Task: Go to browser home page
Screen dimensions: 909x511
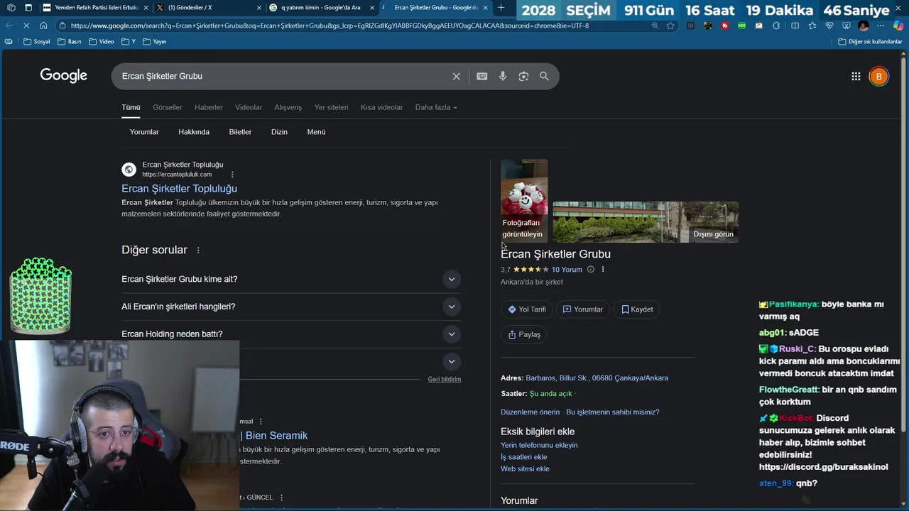Action: pos(43,26)
